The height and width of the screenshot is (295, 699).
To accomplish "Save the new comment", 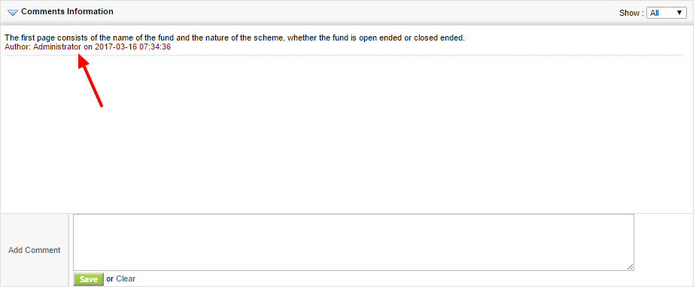I will tap(88, 279).
